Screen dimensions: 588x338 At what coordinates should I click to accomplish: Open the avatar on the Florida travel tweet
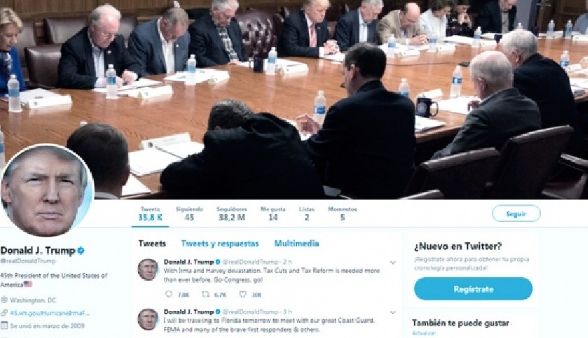click(x=148, y=319)
